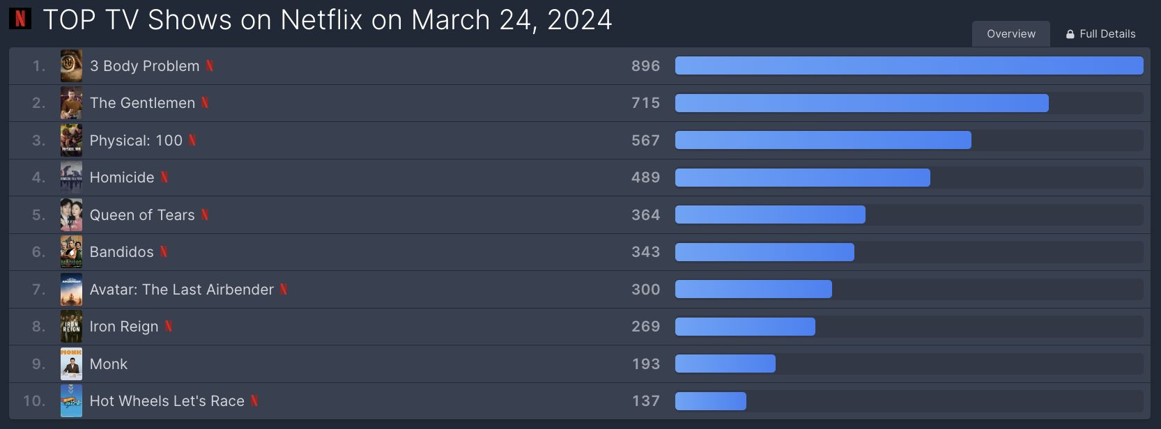This screenshot has width=1161, height=429.
Task: Open the locked Full Details tab
Action: 1100,34
